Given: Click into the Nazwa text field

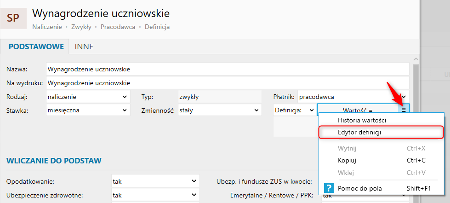Looking at the screenshot, I should tap(228, 69).
